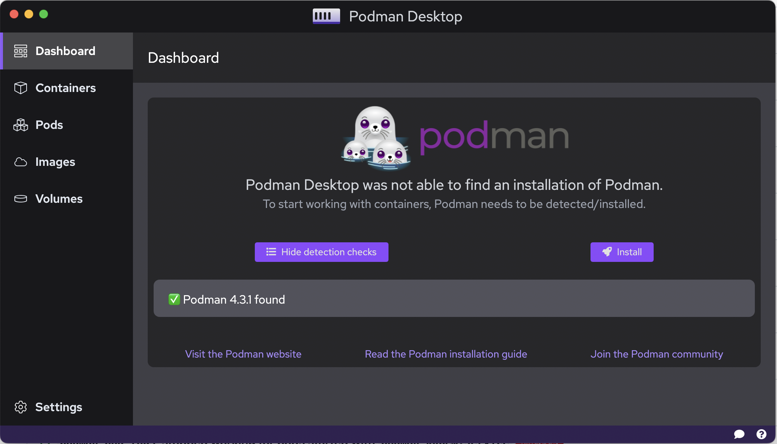Click the green checkmark on Podman found status
The height and width of the screenshot is (444, 777).
[x=174, y=299]
